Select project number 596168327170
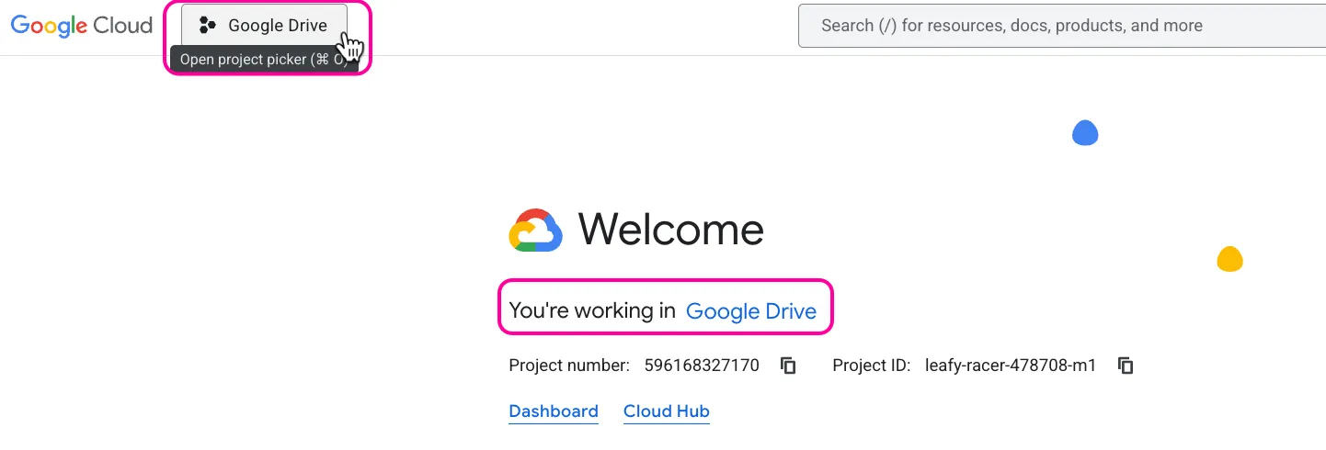The width and height of the screenshot is (1326, 450). point(702,366)
